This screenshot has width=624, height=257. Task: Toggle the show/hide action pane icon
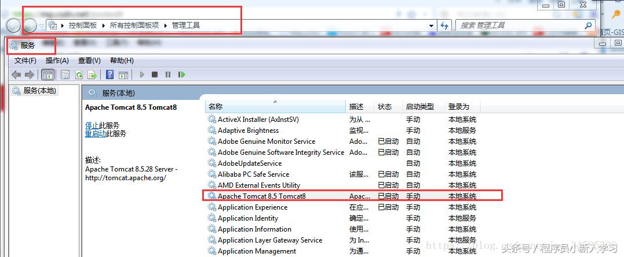coord(123,74)
